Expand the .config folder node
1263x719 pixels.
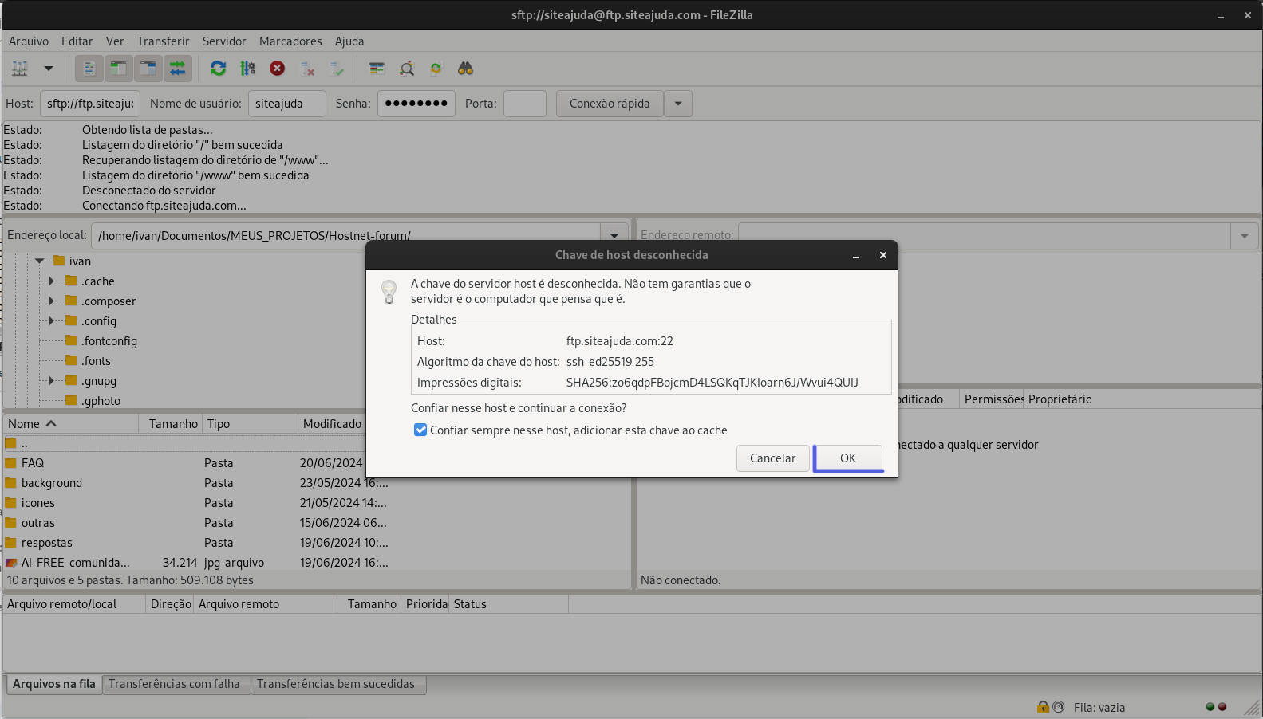point(51,321)
